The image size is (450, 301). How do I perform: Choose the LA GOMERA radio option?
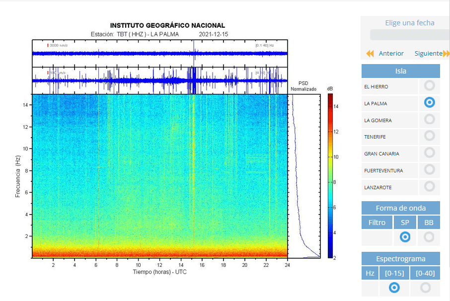point(429,119)
